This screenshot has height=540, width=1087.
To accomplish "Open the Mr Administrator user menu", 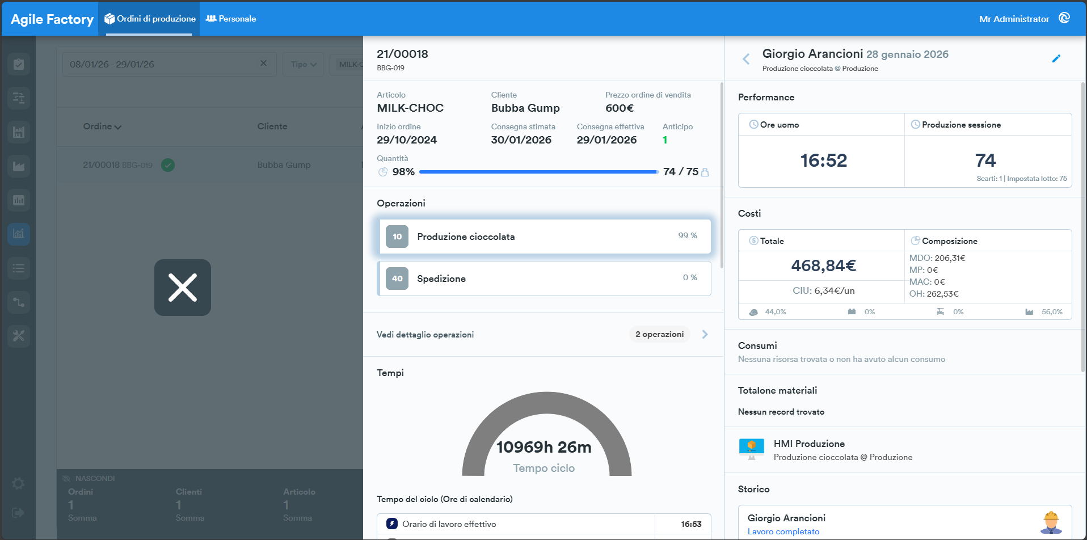I will 1014,19.
